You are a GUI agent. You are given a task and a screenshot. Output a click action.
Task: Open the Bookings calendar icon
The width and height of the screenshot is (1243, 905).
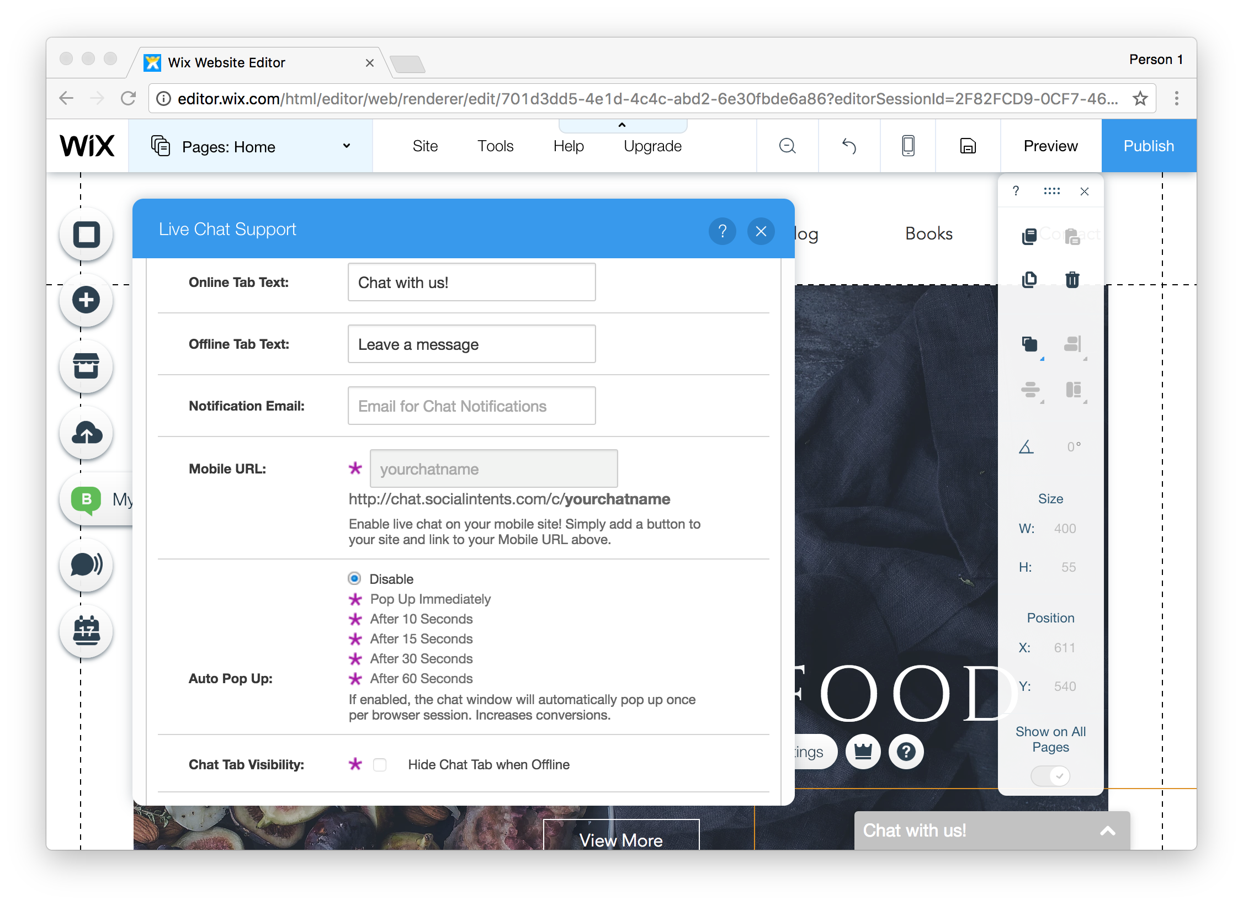tap(86, 631)
